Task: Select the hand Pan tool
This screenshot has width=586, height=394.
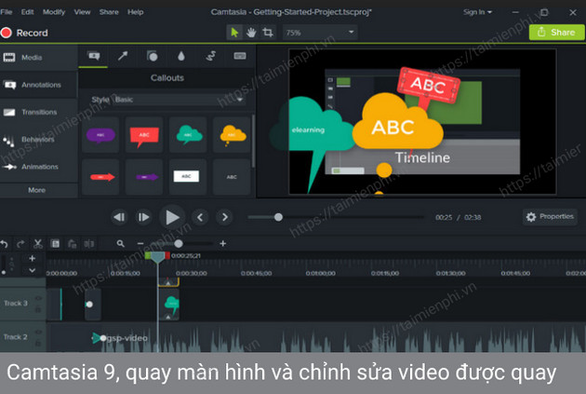Action: 251,33
